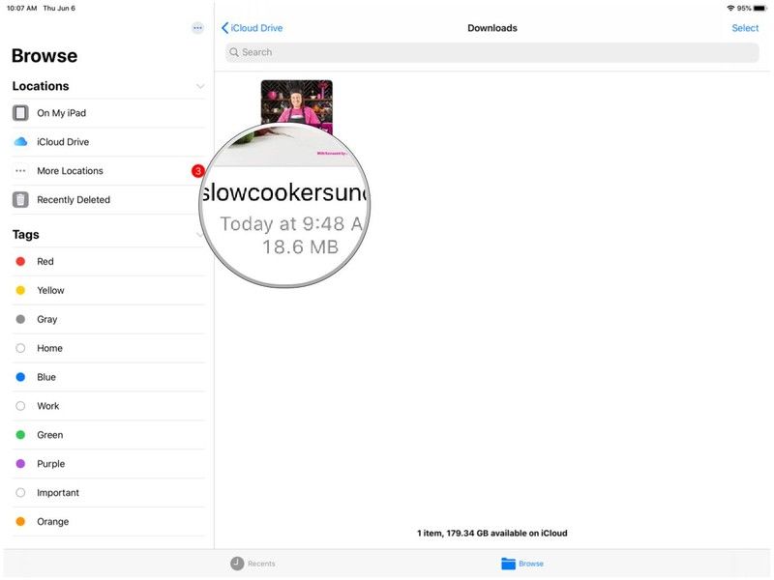Tap Select in top right corner
The height and width of the screenshot is (580, 774).
[x=745, y=28]
